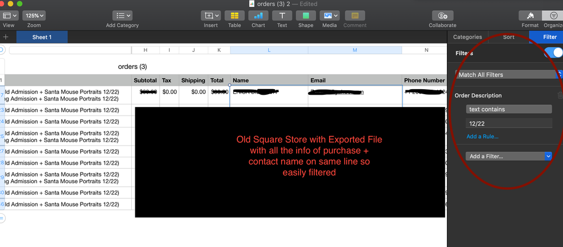Switch to the Categories tab

coord(467,37)
